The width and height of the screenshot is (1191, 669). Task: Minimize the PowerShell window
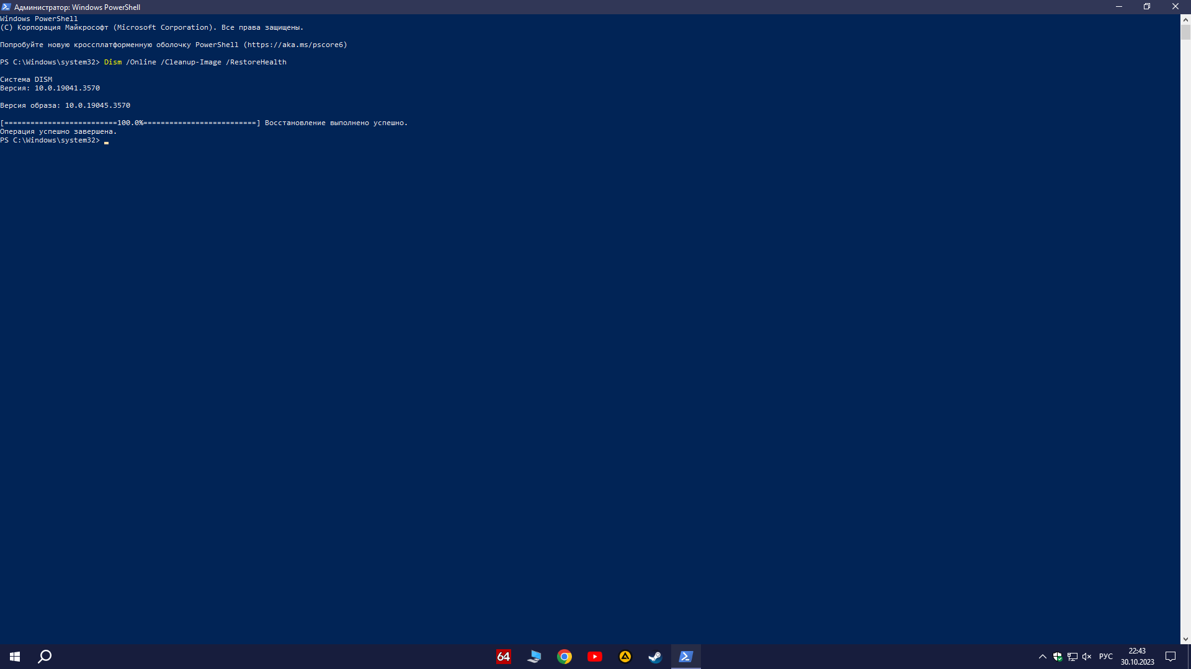pos(1119,7)
